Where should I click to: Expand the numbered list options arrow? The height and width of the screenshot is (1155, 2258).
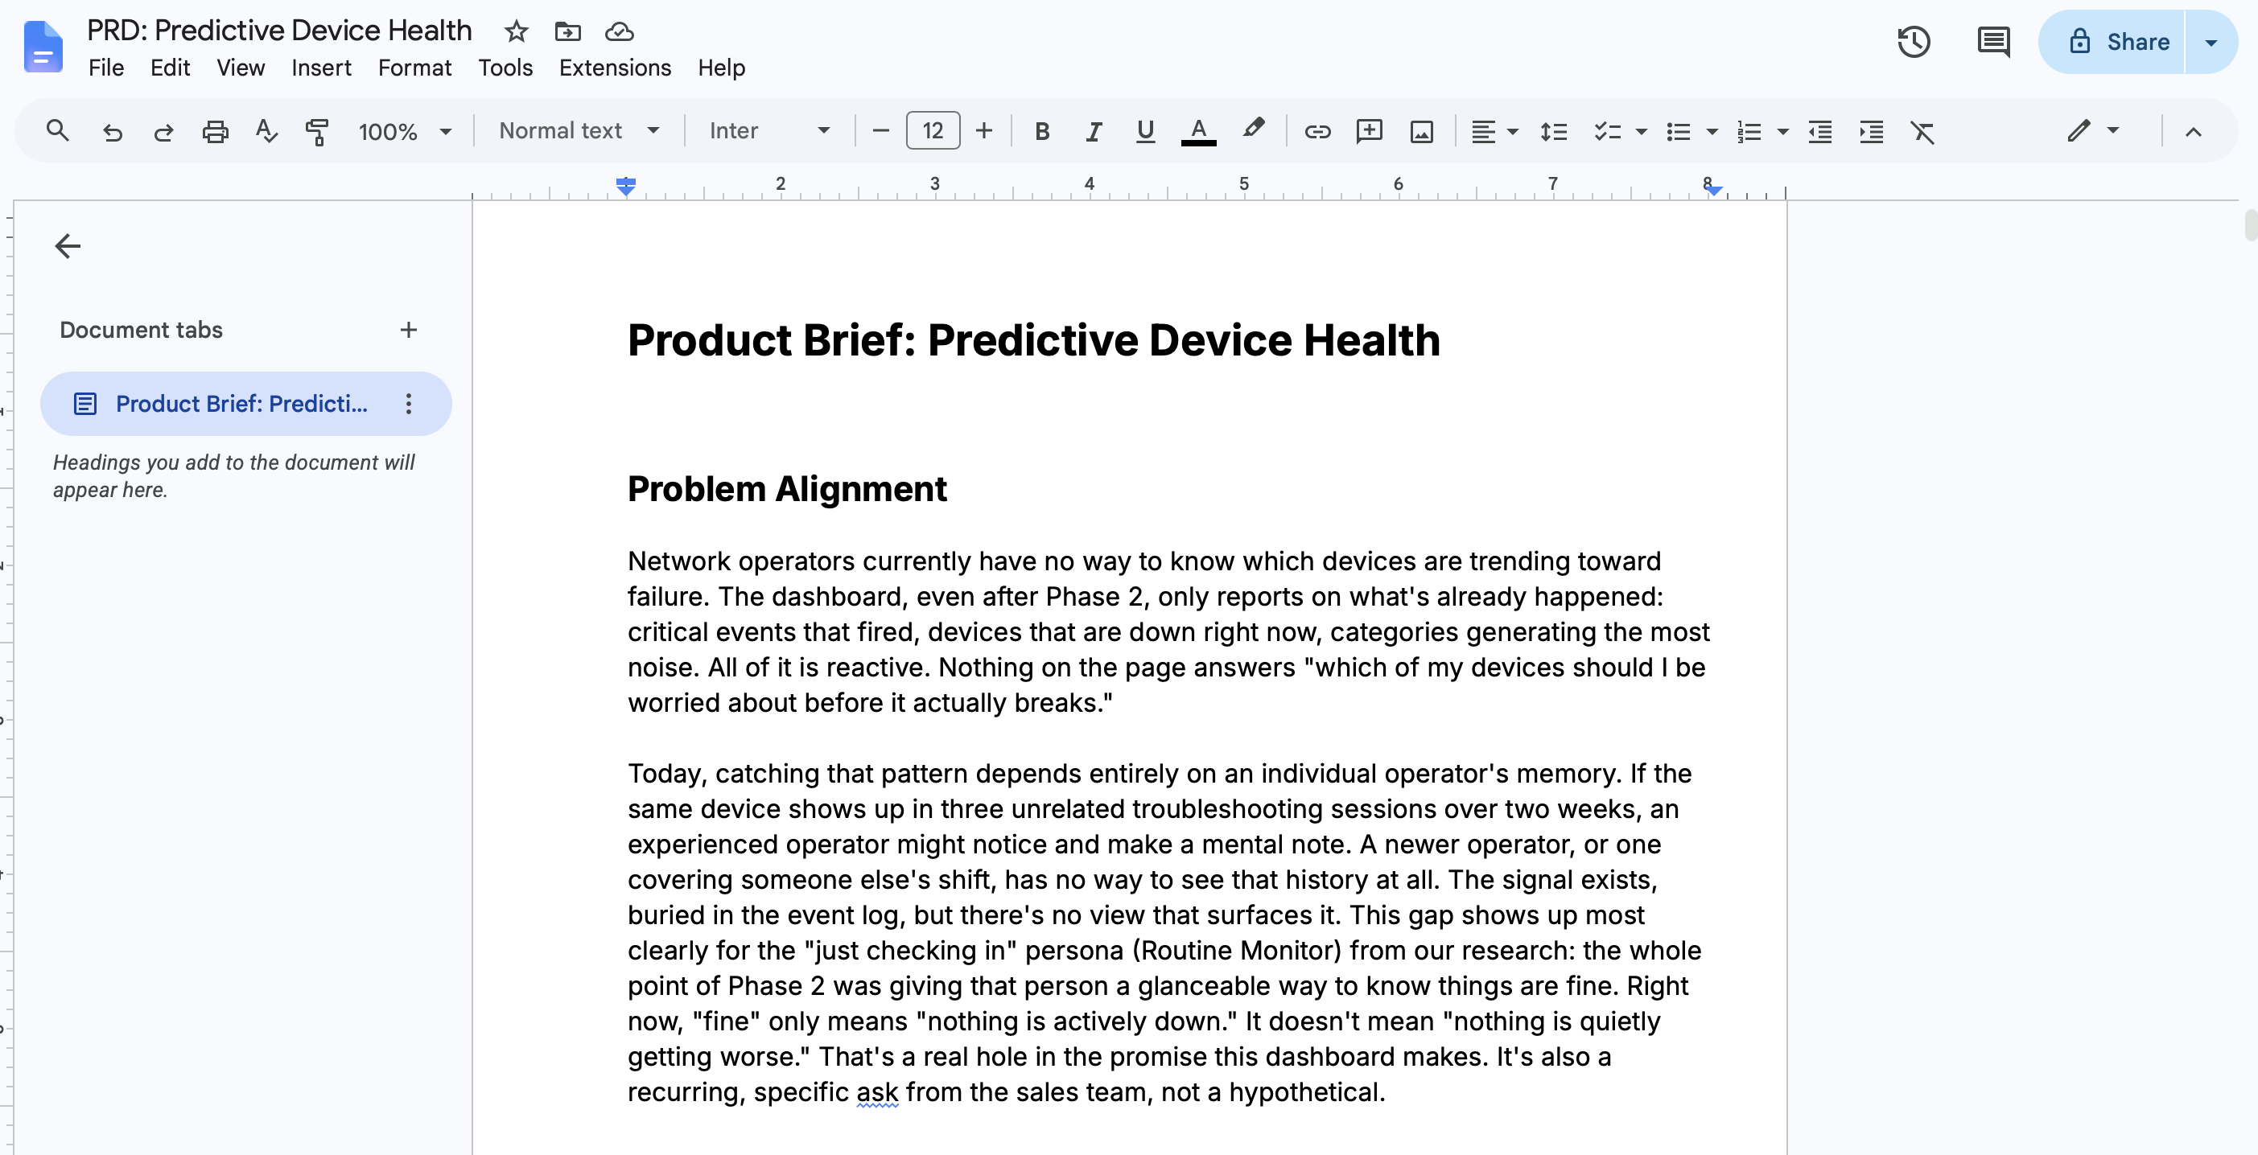click(1783, 133)
